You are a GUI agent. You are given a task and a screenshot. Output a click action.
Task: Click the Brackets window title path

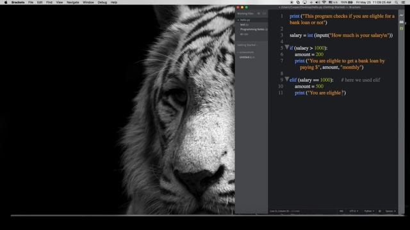[320, 7]
